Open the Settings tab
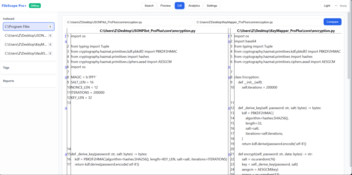352x175 pixels. click(212, 6)
